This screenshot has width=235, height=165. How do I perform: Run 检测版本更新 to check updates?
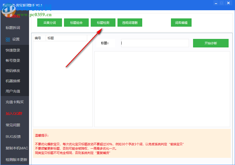(16, 159)
